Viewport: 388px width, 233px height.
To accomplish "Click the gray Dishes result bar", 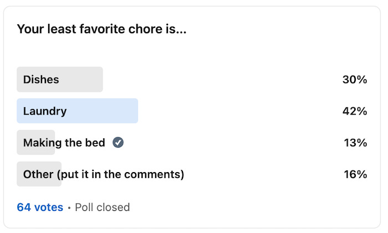I will click(x=83, y=80).
